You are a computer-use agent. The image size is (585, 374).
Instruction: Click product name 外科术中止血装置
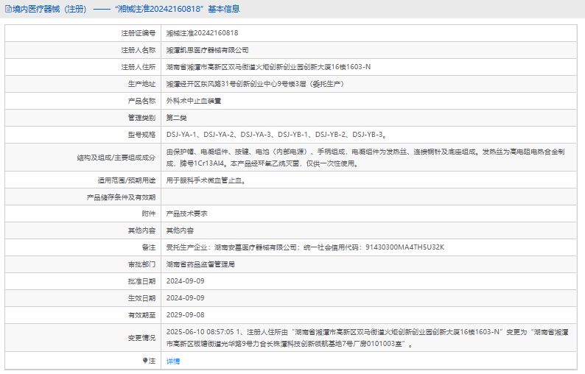[194, 101]
